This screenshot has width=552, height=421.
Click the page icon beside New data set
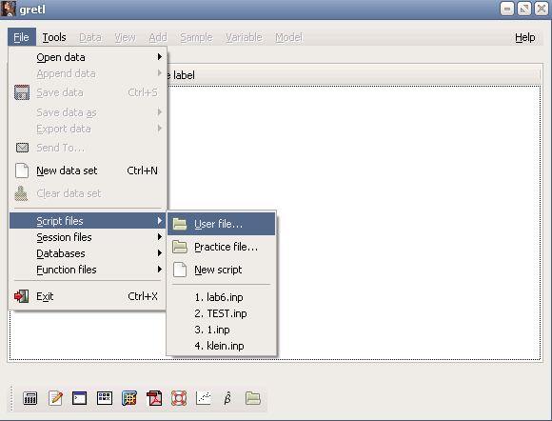click(x=22, y=170)
